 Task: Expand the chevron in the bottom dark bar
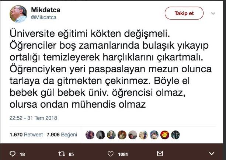(211, 153)
